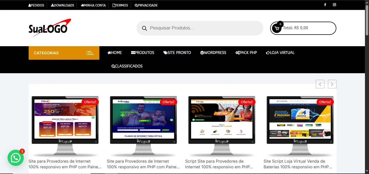Screen dimensions: 369x174
Task: Click the gear icon next to Pack PHP
Action: pos(237,52)
